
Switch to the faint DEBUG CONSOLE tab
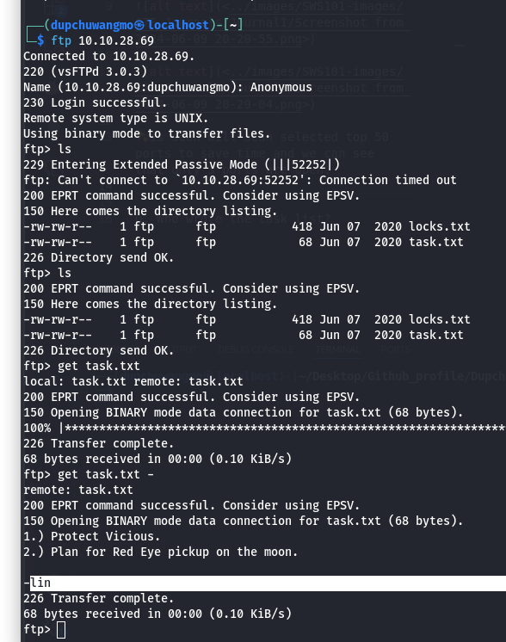pyautogui.click(x=256, y=349)
